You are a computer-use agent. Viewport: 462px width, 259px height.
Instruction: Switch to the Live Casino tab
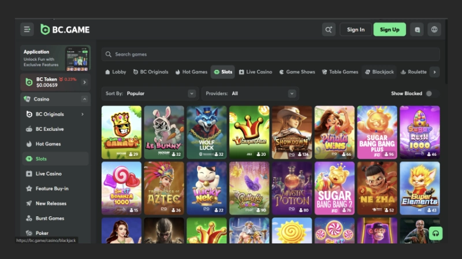255,72
